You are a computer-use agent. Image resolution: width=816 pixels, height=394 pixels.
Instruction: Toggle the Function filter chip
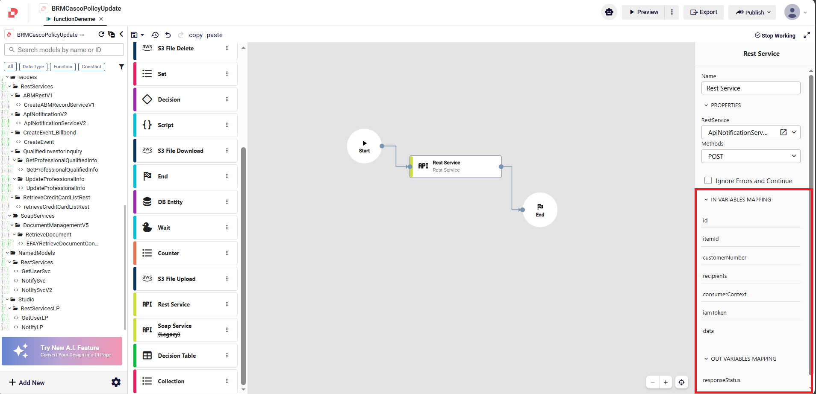click(63, 67)
